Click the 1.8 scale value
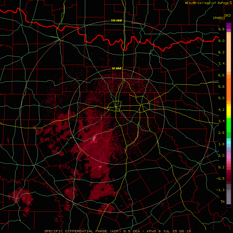233x233 pixels. point(221,144)
